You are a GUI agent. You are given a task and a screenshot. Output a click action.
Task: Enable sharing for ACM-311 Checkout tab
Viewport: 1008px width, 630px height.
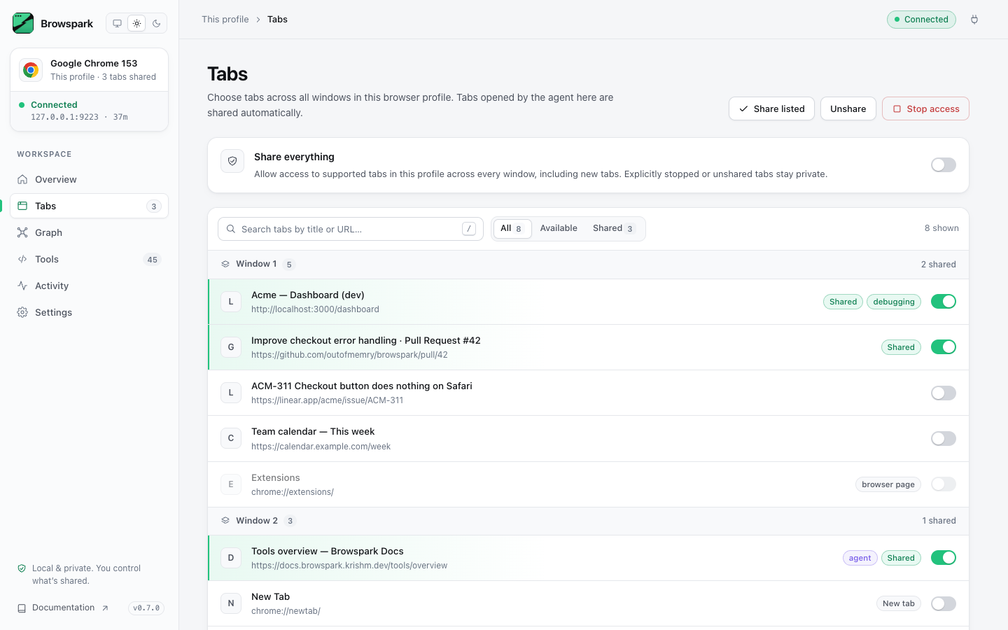(944, 393)
